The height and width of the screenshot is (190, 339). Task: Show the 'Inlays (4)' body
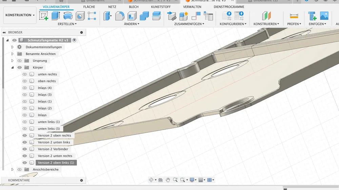25,88
